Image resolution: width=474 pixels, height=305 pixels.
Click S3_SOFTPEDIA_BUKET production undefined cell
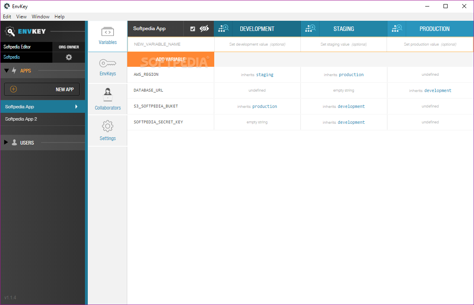430,106
